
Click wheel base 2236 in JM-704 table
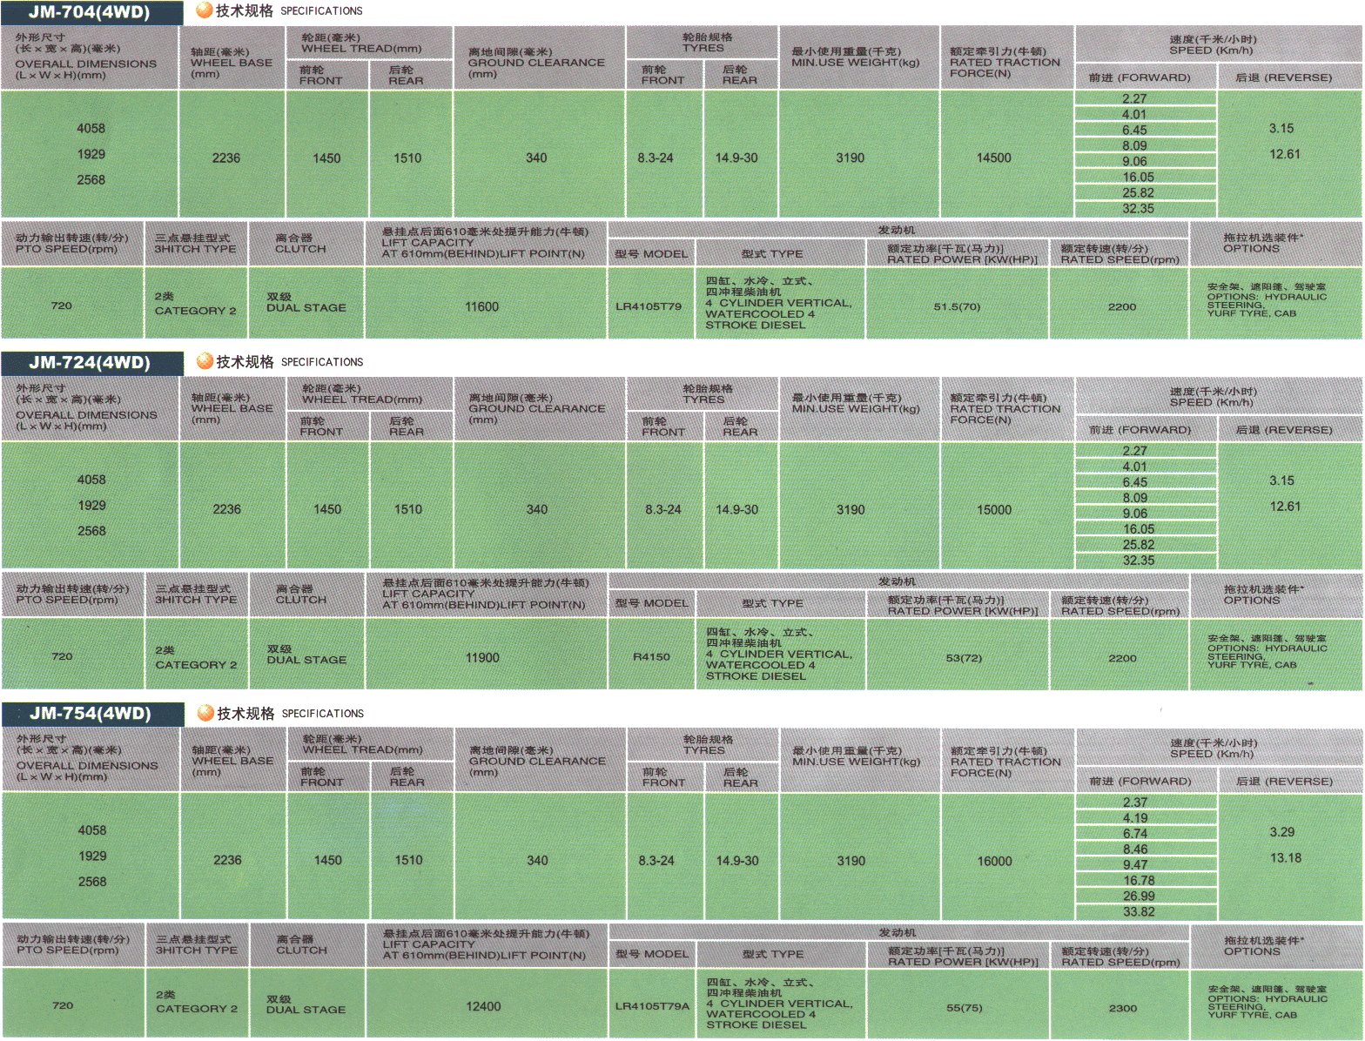[x=226, y=158]
